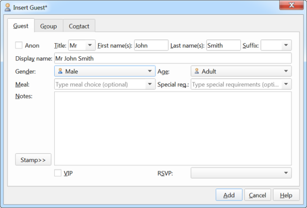Expand the Age dropdown arrow

pyautogui.click(x=286, y=71)
